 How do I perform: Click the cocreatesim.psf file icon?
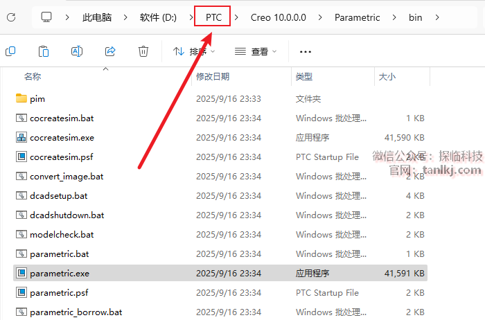click(21, 157)
